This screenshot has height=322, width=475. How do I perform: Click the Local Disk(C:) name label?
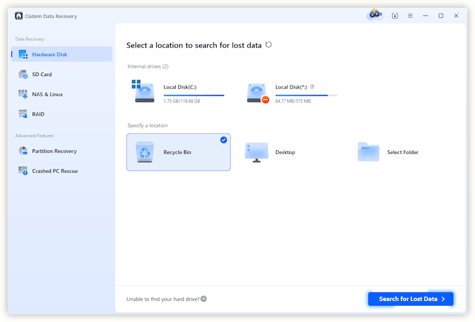[x=180, y=87]
